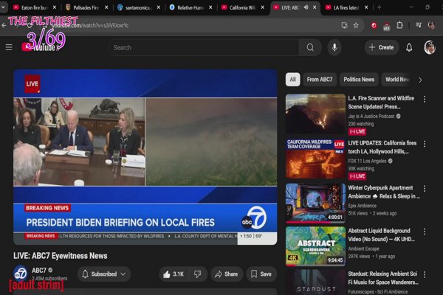
Task: Open the Subscribed notification dropdown
Action: tap(103, 274)
